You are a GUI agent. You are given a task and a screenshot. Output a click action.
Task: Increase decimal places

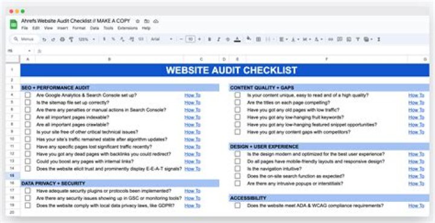[132, 39]
